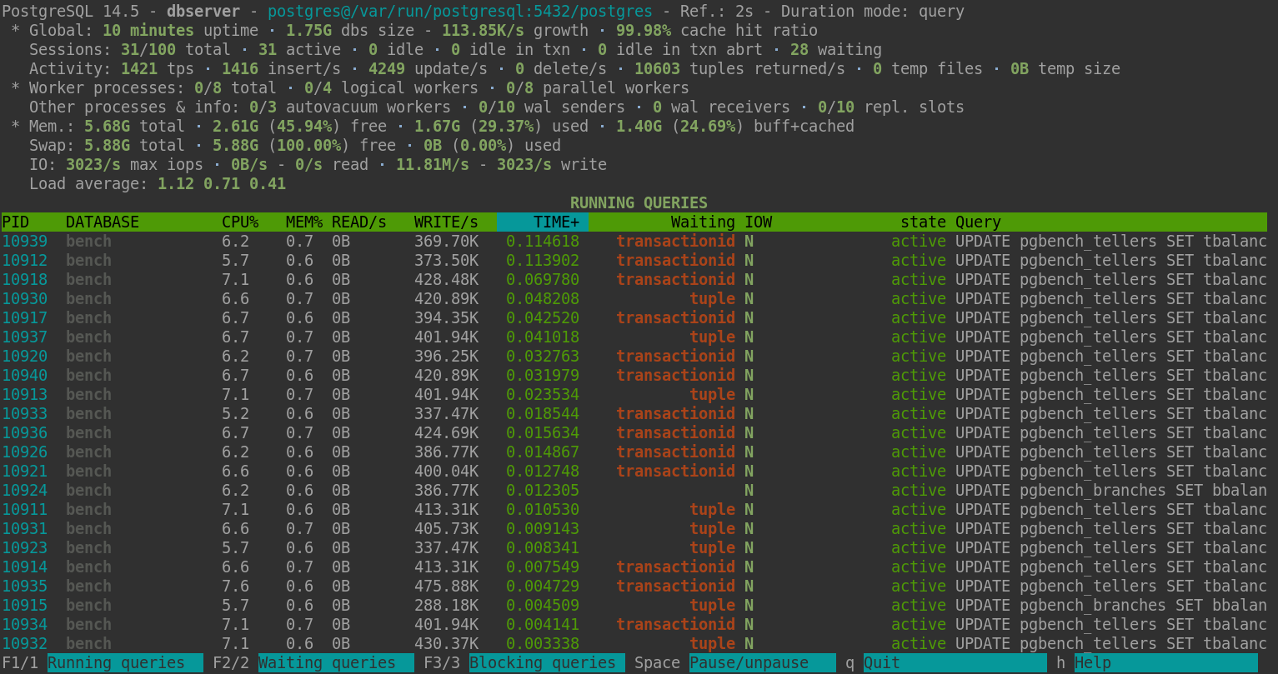Click the Waiting column header
This screenshot has height=674, width=1278.
pos(703,222)
